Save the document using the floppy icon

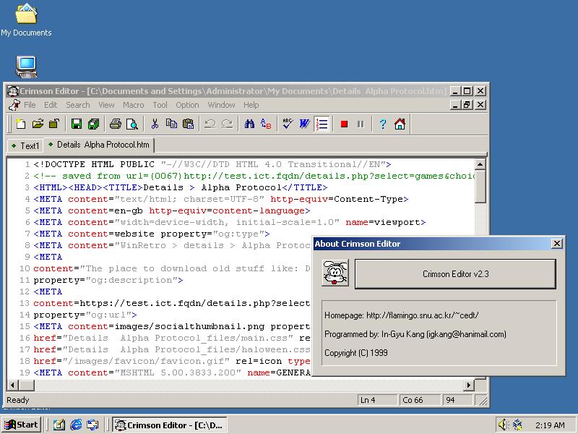pyautogui.click(x=76, y=124)
